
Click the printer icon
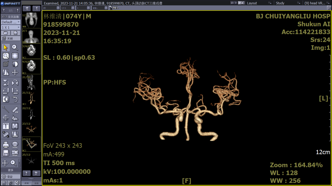tap(5, 145)
